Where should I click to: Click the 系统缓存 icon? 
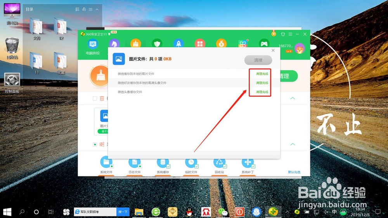(x=163, y=162)
